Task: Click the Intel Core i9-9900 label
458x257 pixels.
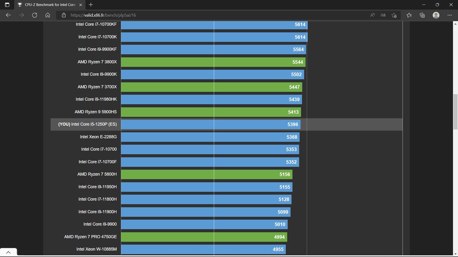Action: tap(100, 224)
